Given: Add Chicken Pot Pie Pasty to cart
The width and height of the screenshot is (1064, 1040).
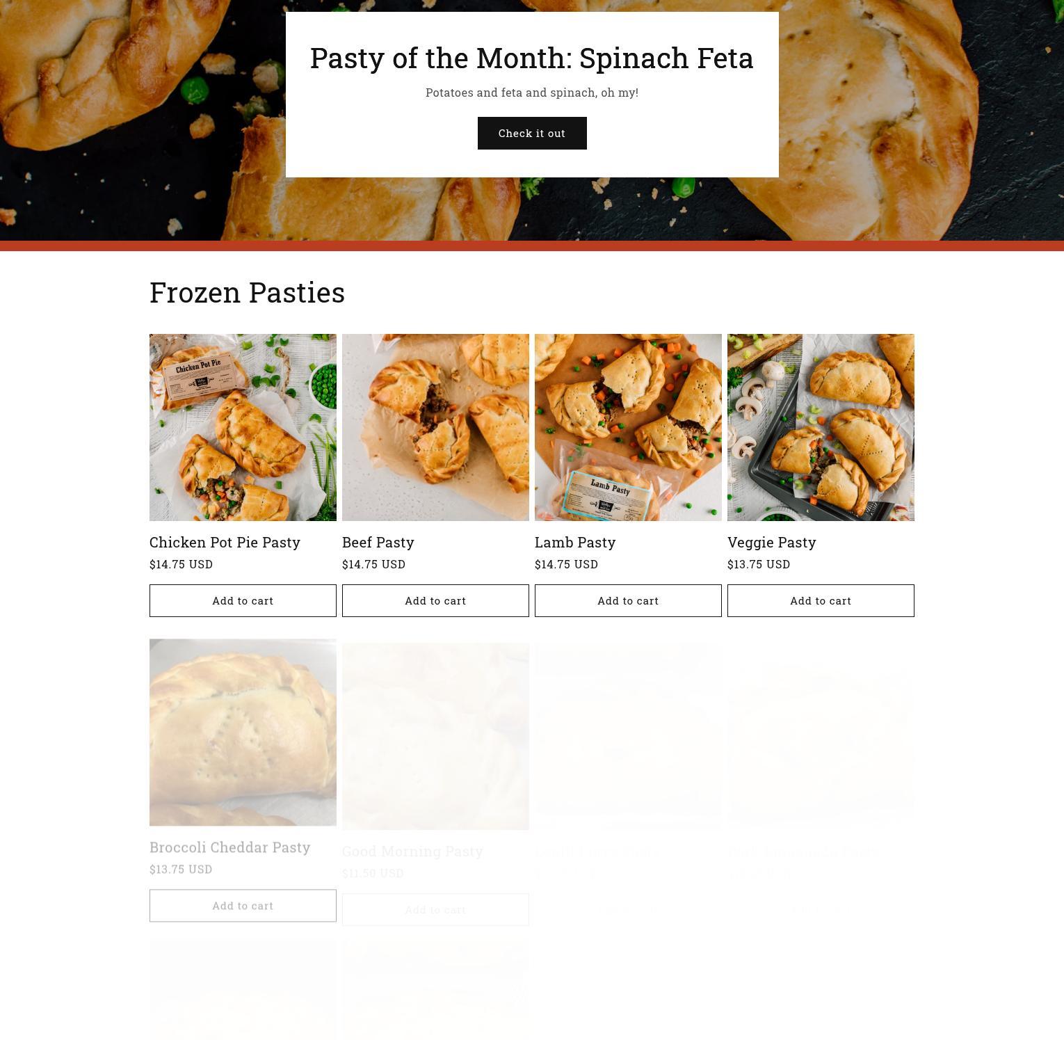Looking at the screenshot, I should coord(243,600).
